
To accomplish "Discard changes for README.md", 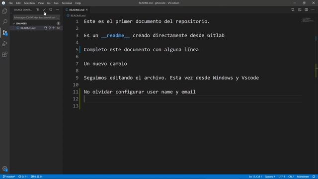I will pos(50,28).
